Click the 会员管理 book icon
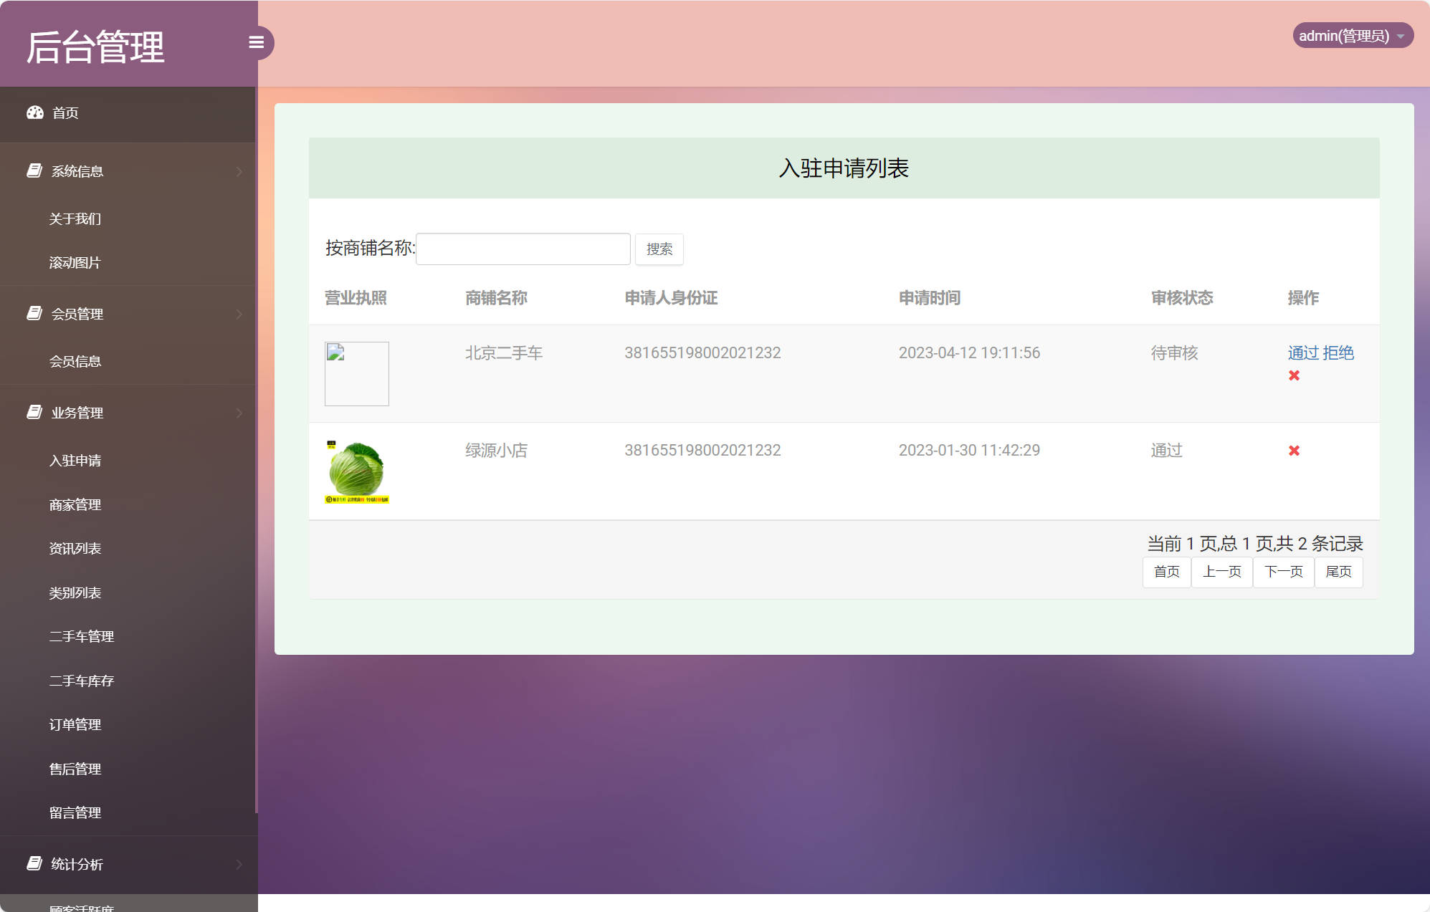Viewport: 1430px width, 912px height. pyautogui.click(x=34, y=313)
